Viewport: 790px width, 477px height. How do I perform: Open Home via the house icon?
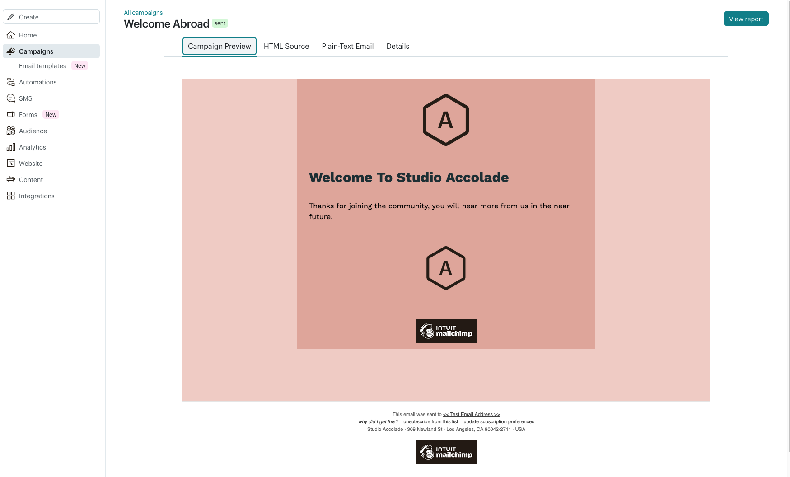click(x=11, y=35)
